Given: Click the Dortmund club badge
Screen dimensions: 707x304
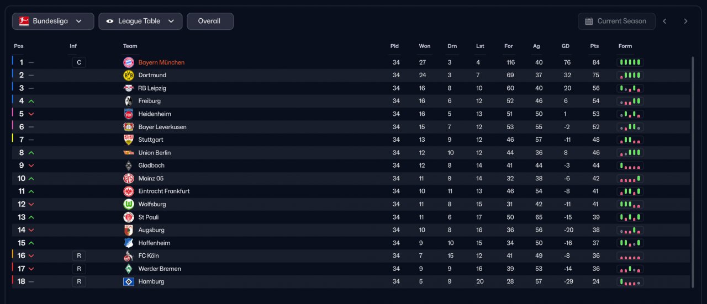Looking at the screenshot, I should (129, 75).
